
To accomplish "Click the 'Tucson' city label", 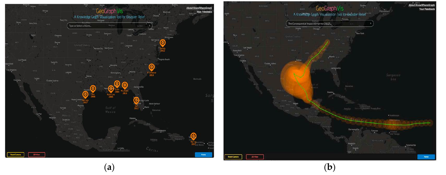I will pyautogui.click(x=37, y=78).
